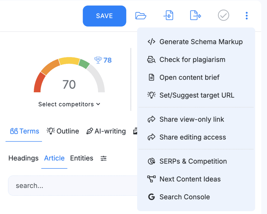Click the filter sliders icon beside Entities

(x=104, y=158)
